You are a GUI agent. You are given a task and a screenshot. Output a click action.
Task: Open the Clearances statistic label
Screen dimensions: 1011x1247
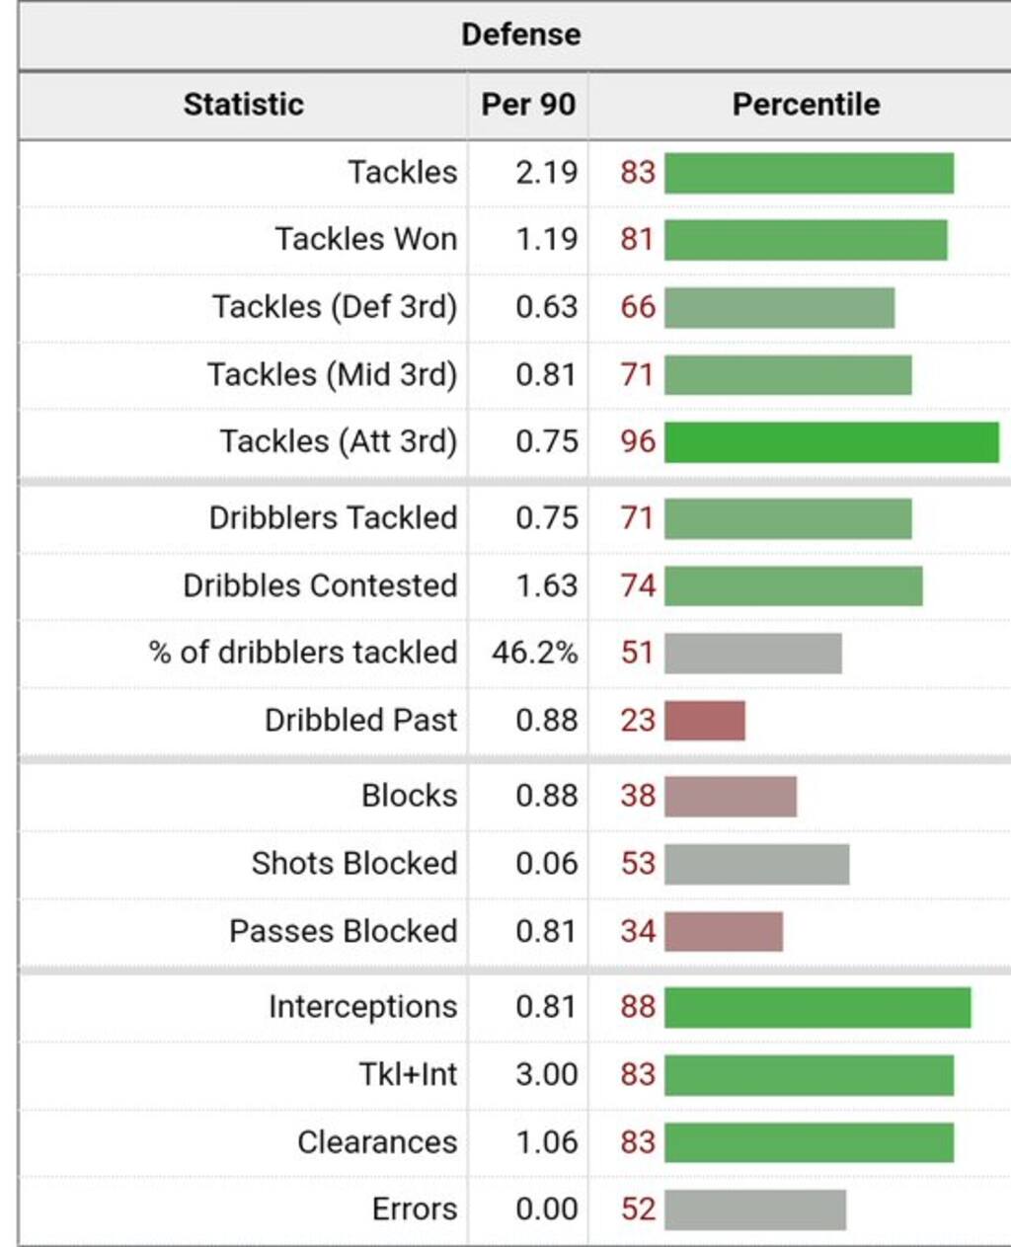pos(377,1142)
